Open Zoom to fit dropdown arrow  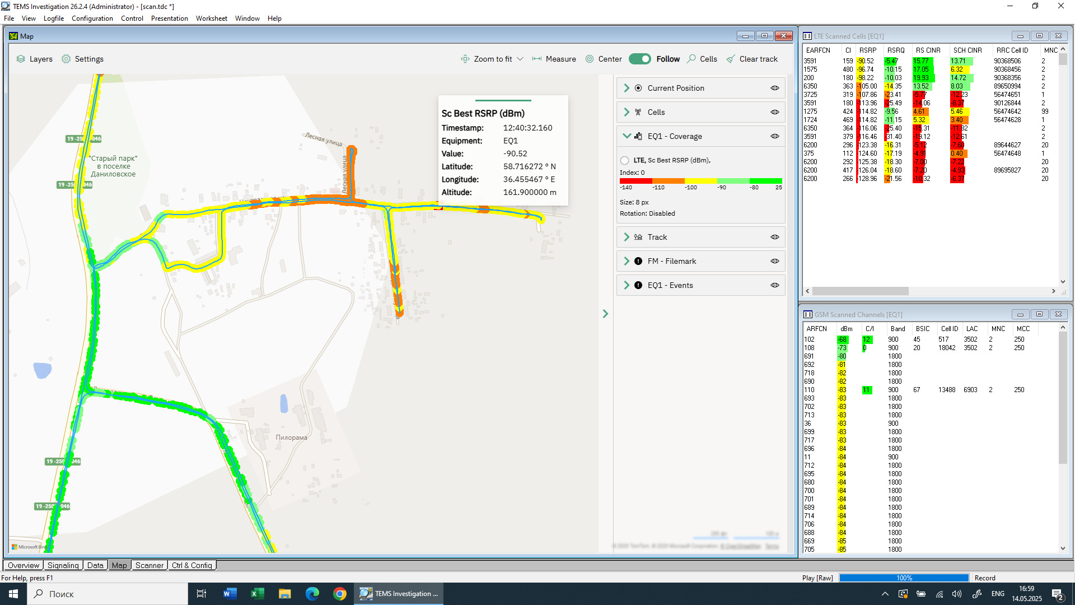pos(520,59)
